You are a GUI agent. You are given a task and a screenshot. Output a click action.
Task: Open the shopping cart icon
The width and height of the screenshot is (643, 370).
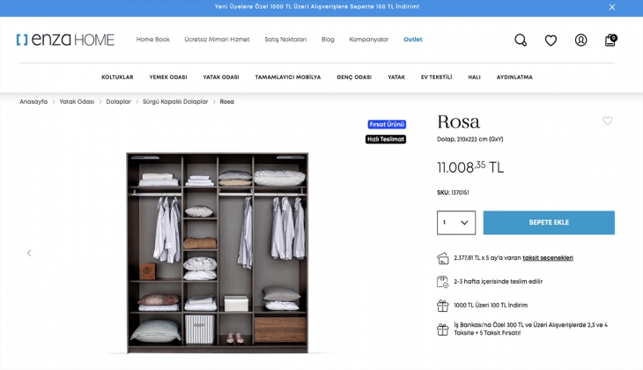(610, 40)
